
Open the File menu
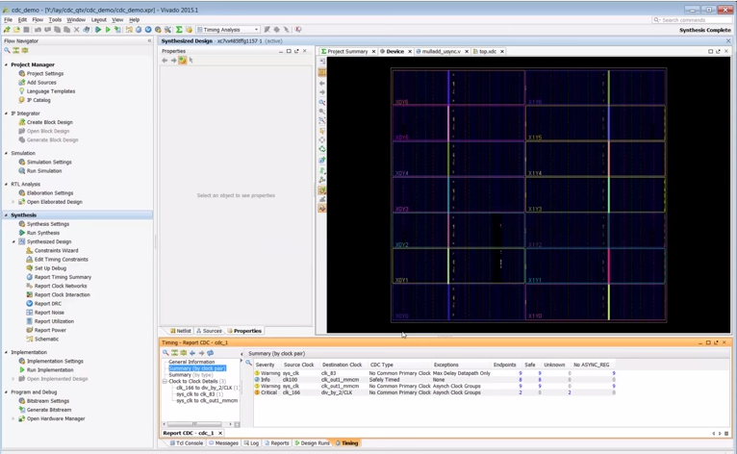tap(8, 20)
